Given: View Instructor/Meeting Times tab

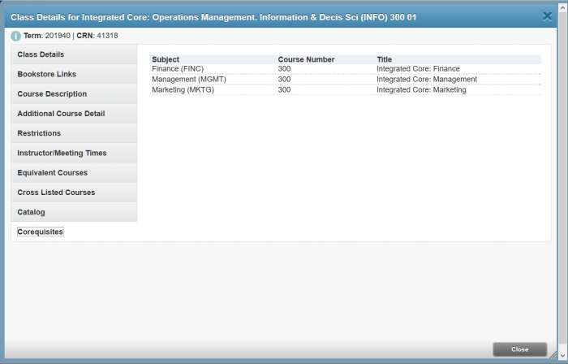Looking at the screenshot, I should 62,153.
